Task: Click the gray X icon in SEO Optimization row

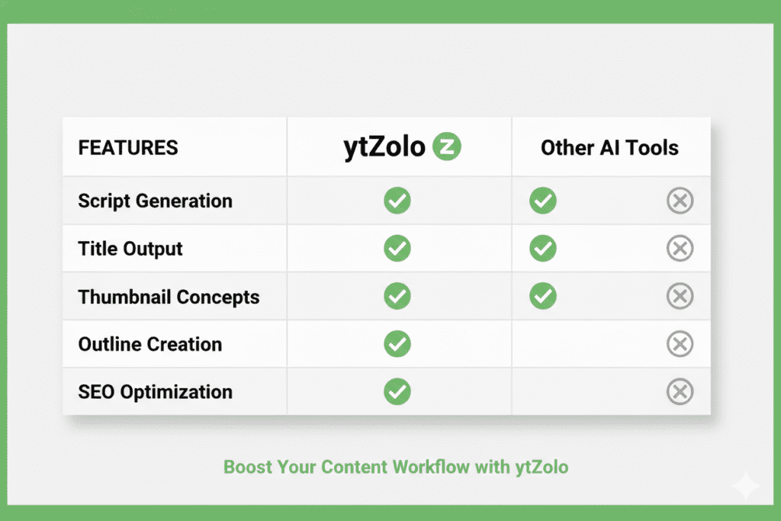Action: [680, 392]
